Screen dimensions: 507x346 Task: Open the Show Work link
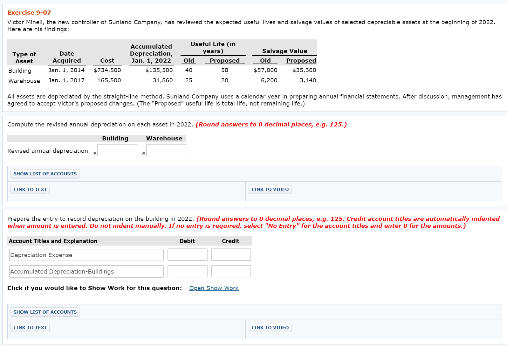tap(214, 288)
